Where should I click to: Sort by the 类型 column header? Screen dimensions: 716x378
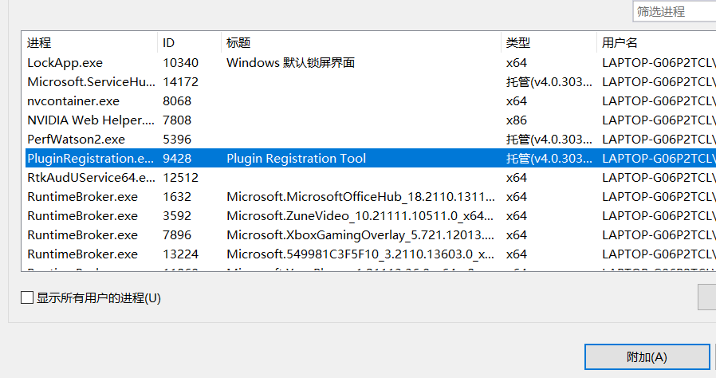(x=549, y=43)
